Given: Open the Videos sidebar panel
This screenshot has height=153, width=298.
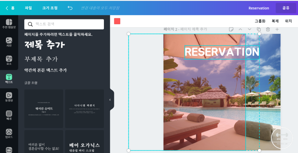Looking at the screenshot, I should [9, 97].
